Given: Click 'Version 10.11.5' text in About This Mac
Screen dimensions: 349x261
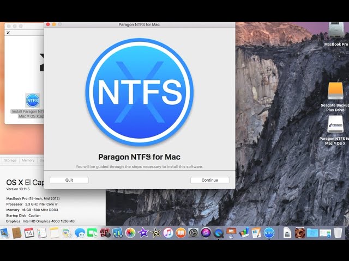Looking at the screenshot, I should pos(18,189).
